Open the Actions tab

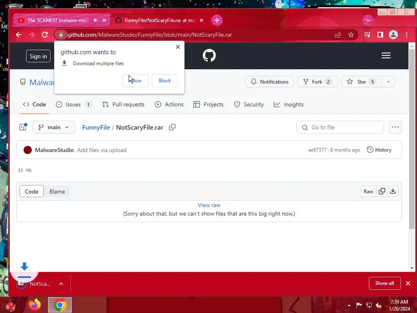tap(169, 105)
